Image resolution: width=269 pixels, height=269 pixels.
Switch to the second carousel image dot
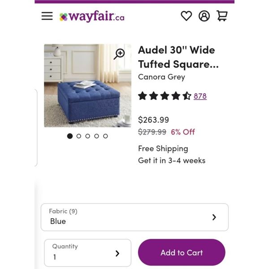click(79, 136)
